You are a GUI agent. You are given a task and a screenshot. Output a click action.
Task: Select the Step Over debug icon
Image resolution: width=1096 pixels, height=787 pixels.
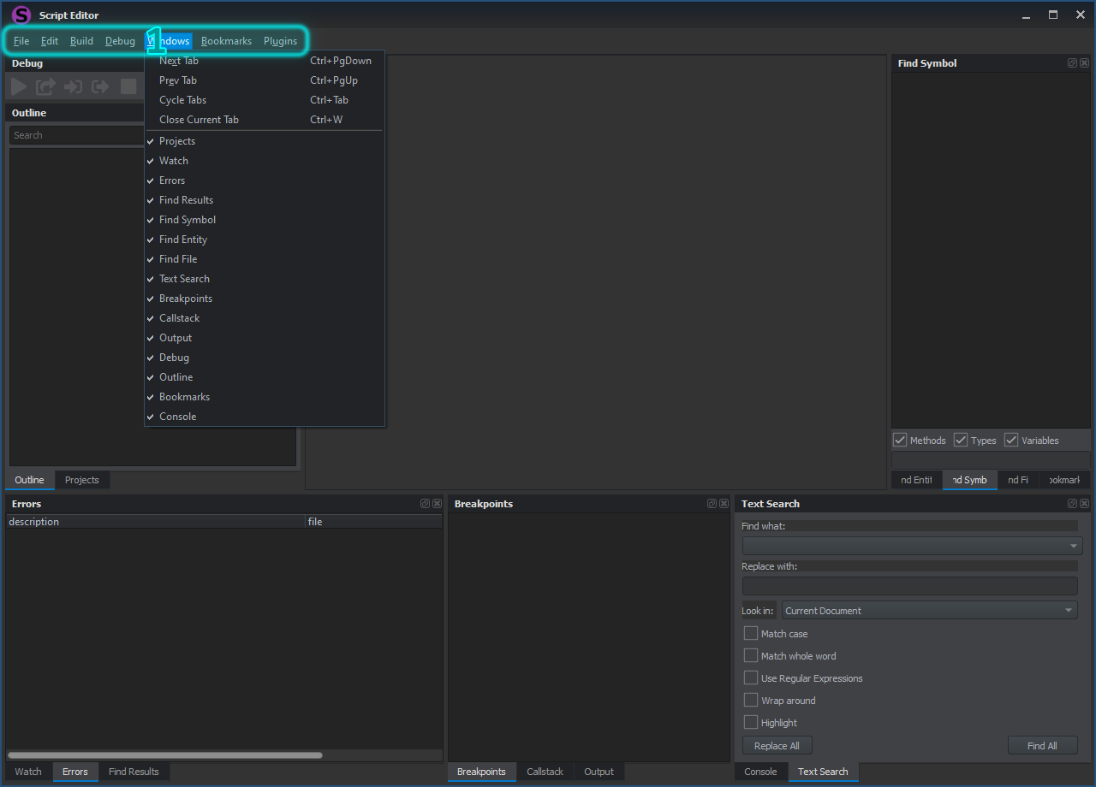pyautogui.click(x=45, y=86)
